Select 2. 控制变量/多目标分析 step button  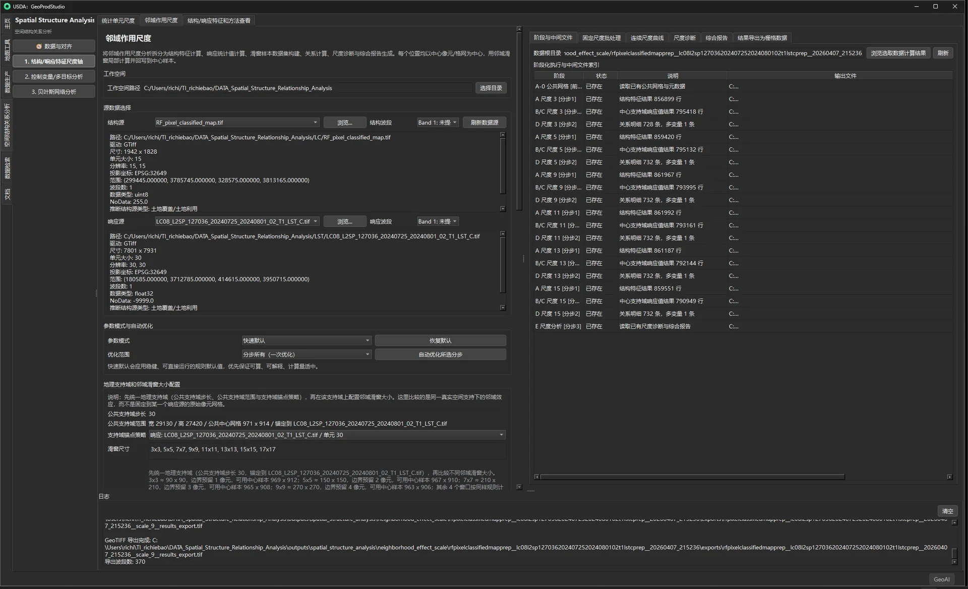point(54,77)
